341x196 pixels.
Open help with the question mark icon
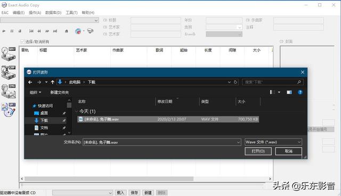tap(300, 92)
